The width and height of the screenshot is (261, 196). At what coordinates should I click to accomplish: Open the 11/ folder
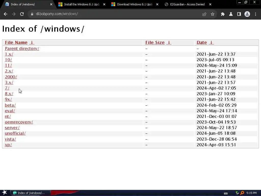(x=8, y=65)
